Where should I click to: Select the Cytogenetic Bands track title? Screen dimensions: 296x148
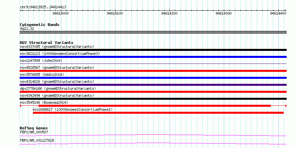coord(40,25)
